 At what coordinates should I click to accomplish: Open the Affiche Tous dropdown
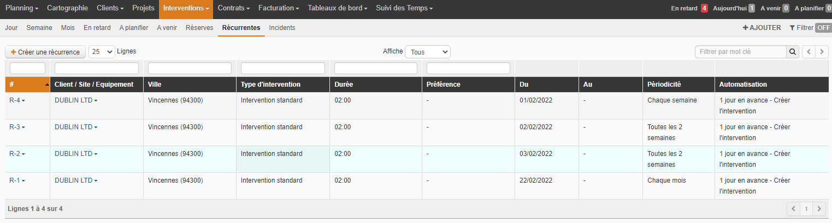click(428, 52)
